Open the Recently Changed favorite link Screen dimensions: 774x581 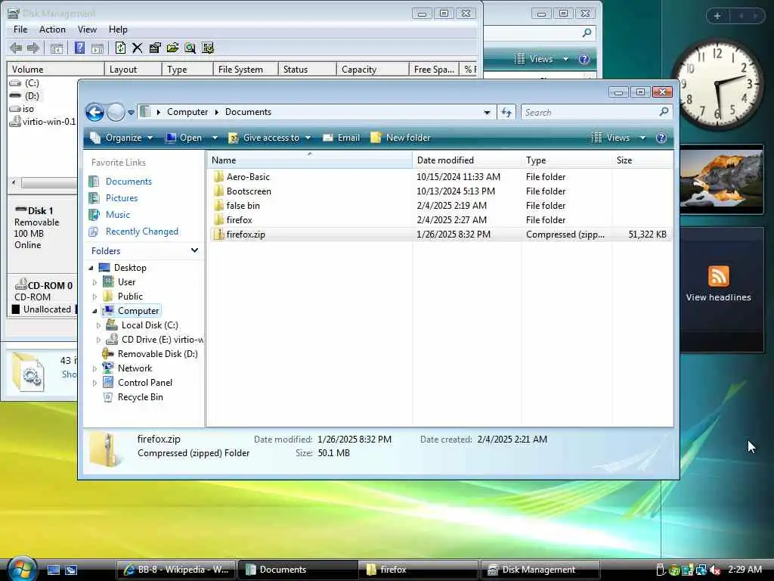141,231
